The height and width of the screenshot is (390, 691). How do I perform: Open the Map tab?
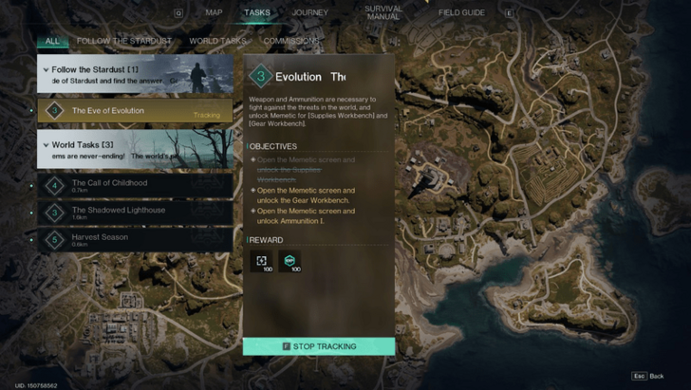click(x=214, y=12)
